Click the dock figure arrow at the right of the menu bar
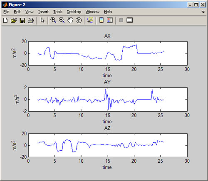Viewport: 208px width, 181px height. 203,12
